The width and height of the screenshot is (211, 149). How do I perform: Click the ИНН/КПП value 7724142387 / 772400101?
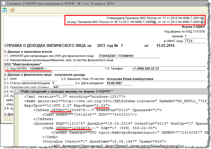tap(120, 56)
